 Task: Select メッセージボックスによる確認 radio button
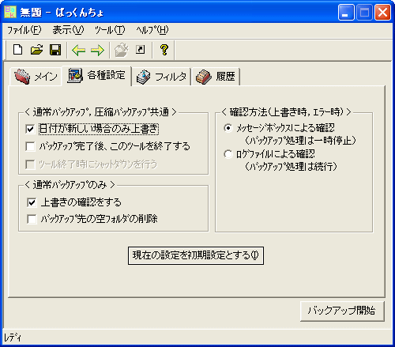pos(228,128)
